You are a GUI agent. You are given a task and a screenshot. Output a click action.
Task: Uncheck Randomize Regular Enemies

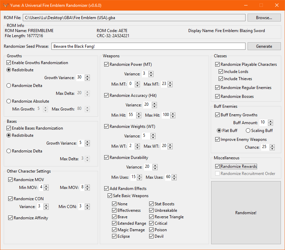217,88
